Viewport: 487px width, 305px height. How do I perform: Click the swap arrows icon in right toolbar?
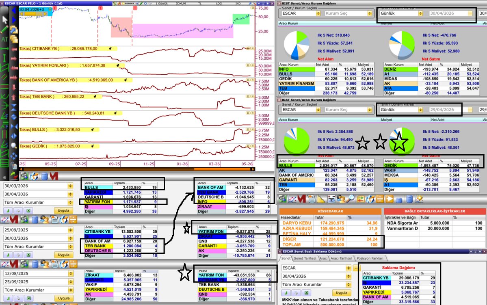360,199
